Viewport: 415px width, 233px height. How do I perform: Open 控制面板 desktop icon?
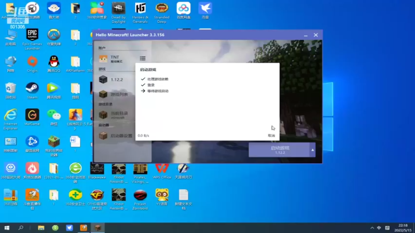tap(10, 144)
